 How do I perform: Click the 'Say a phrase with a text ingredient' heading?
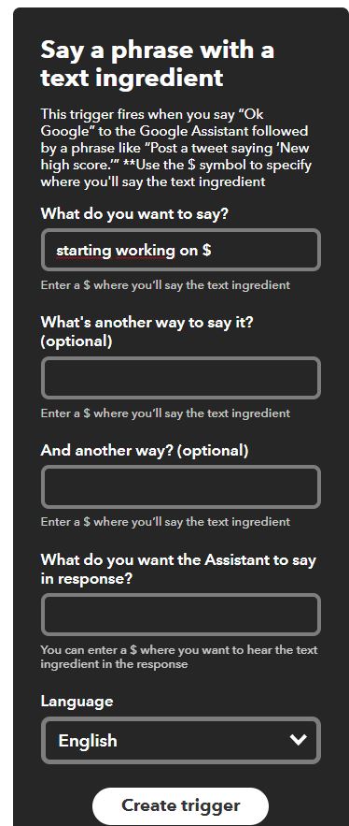coord(158,64)
